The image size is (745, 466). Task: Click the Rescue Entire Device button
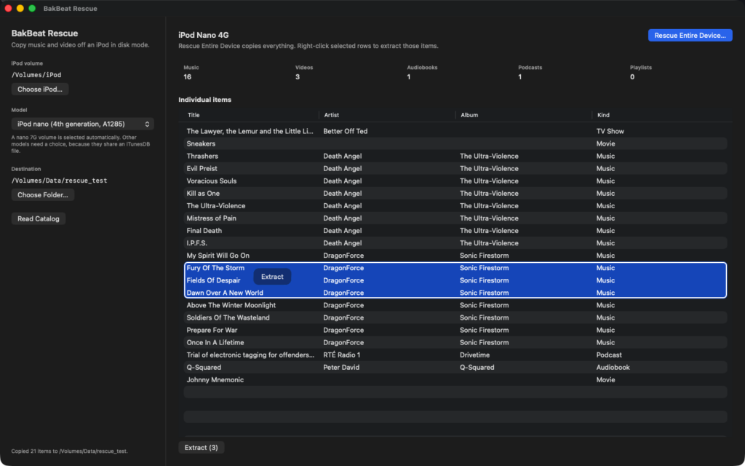coord(690,35)
